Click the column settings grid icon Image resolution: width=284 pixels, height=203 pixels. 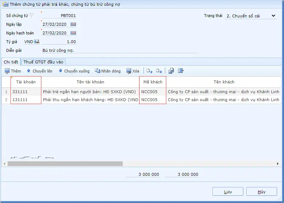(x=181, y=71)
